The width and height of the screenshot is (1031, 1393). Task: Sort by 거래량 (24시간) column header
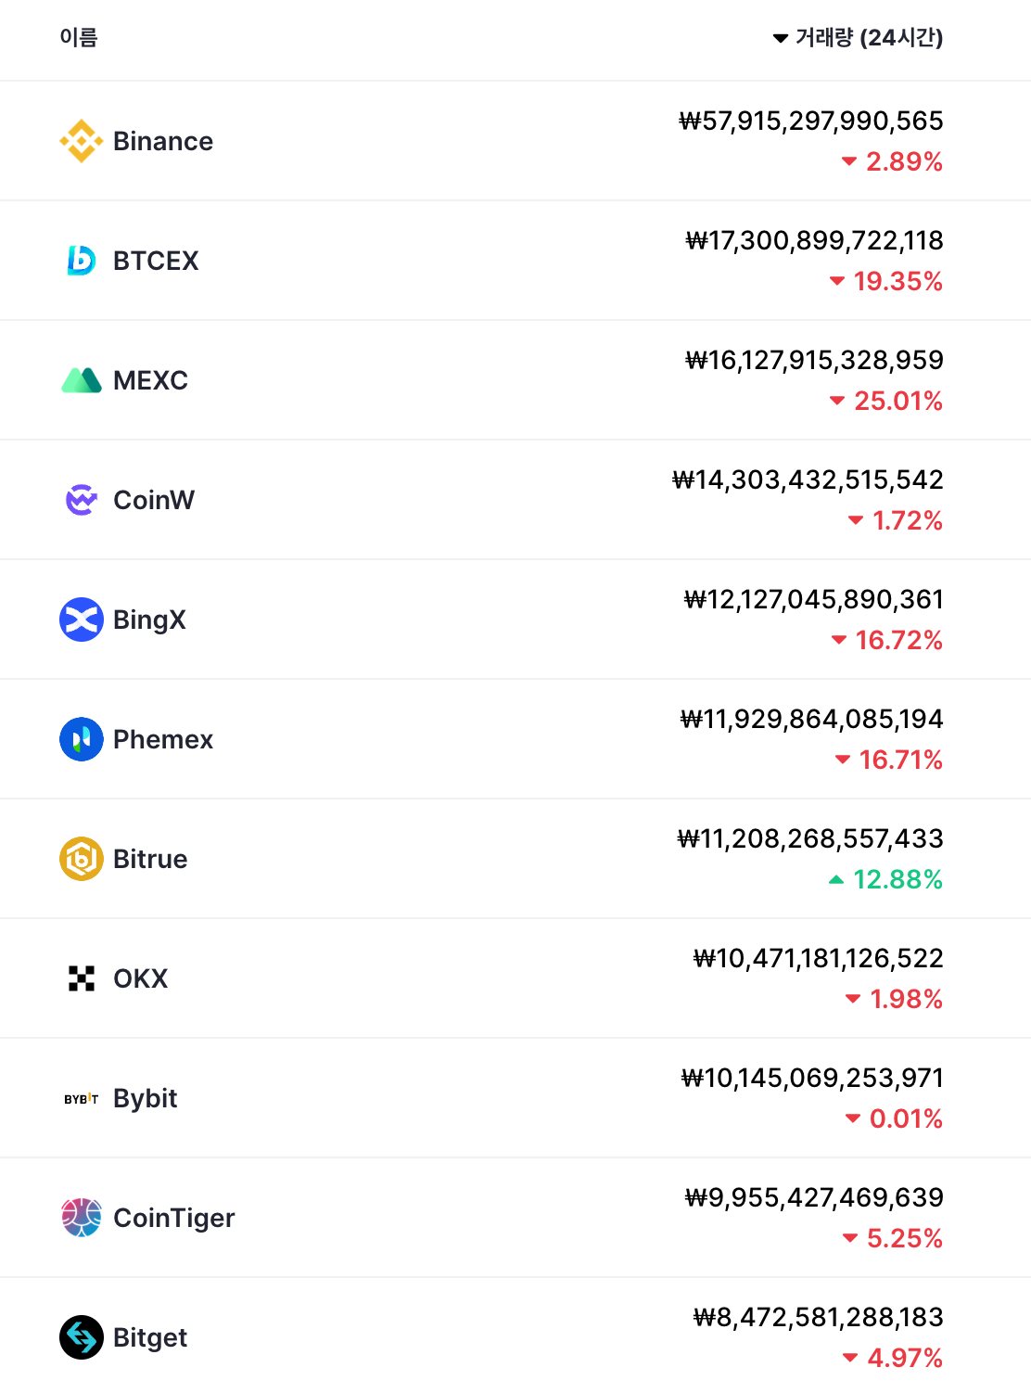869,38
